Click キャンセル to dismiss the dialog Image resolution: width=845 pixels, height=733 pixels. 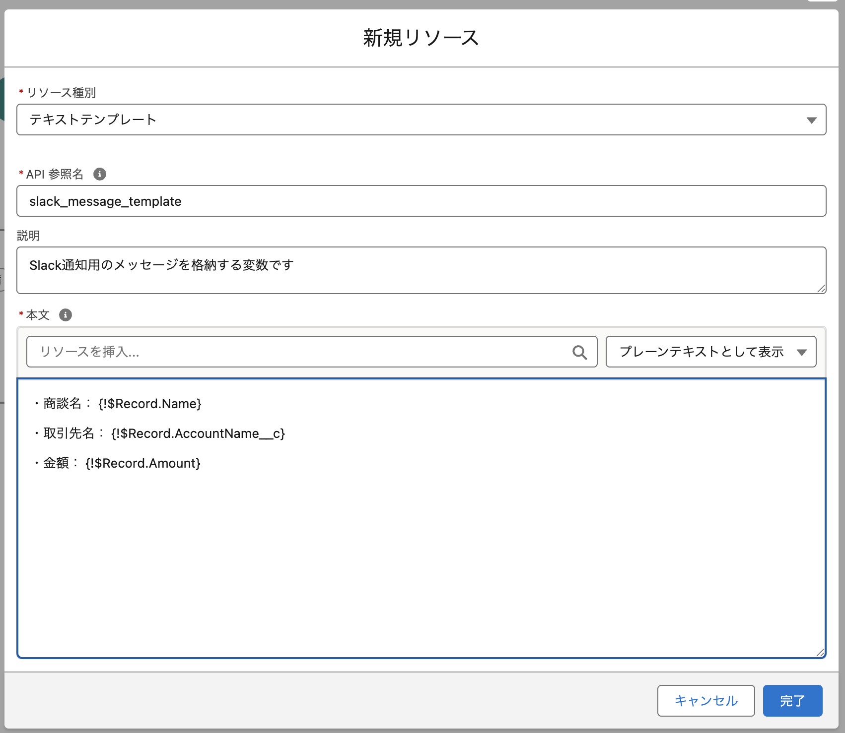tap(706, 701)
